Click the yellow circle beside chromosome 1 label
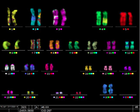140x112 pixels. 10,29
